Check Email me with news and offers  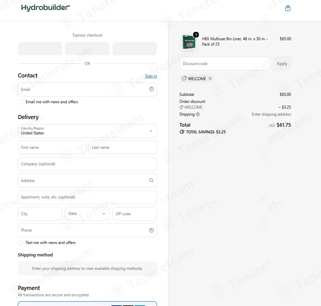coord(20,102)
